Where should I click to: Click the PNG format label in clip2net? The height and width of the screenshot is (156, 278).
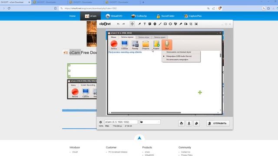coord(107,126)
